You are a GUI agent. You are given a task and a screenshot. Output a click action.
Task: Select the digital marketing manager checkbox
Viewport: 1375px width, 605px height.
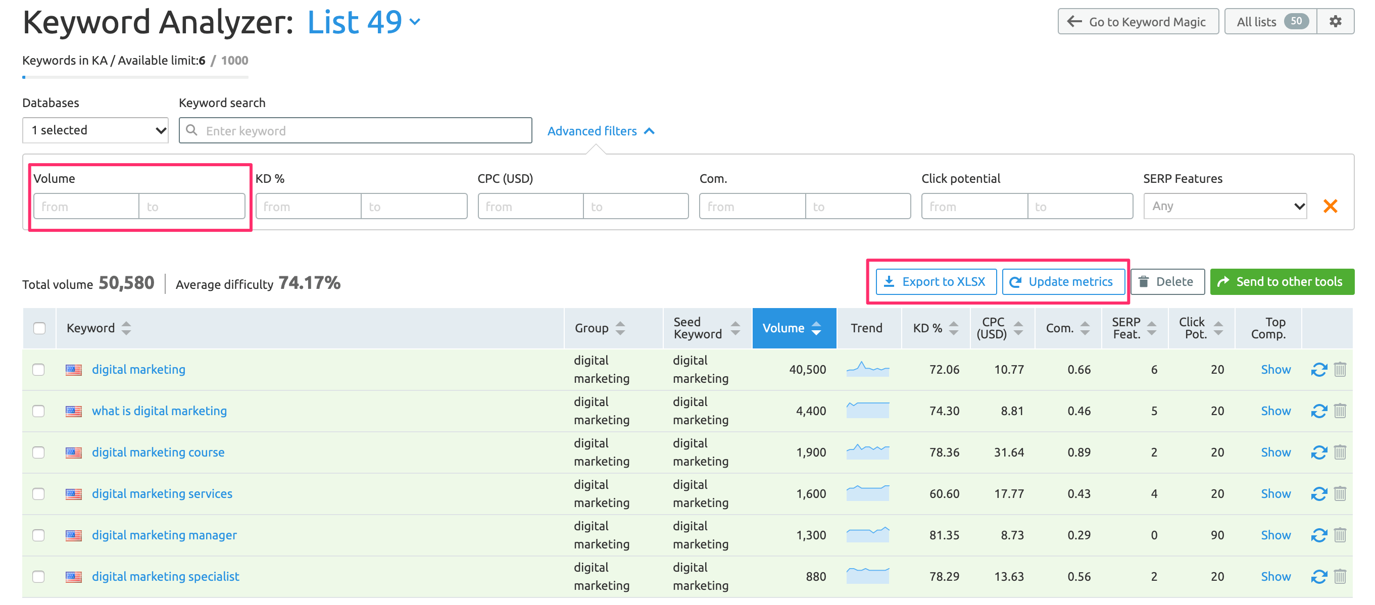[x=38, y=535]
